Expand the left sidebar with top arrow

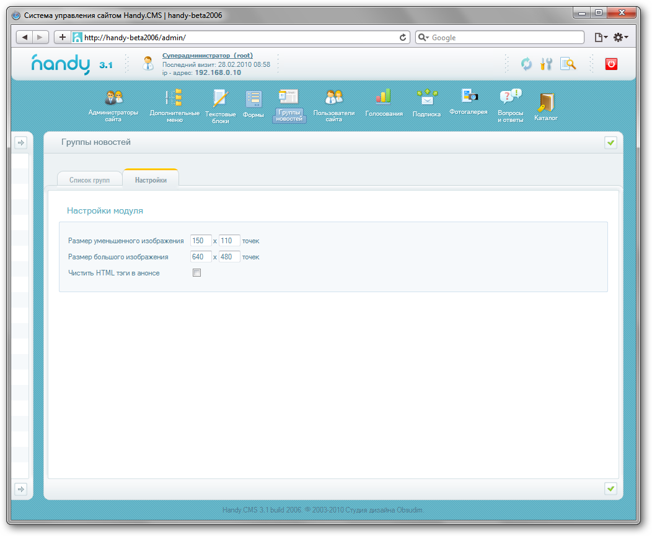point(20,143)
